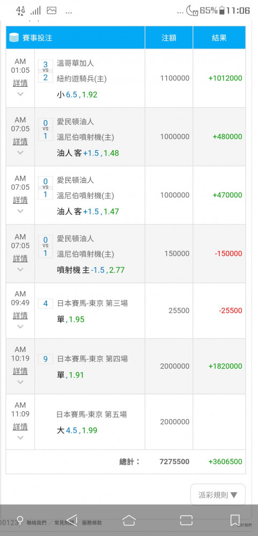Viewport: 258px width, 536px height.
Task: Tap the bookmark icon in bottom bar
Action: (x=235, y=520)
